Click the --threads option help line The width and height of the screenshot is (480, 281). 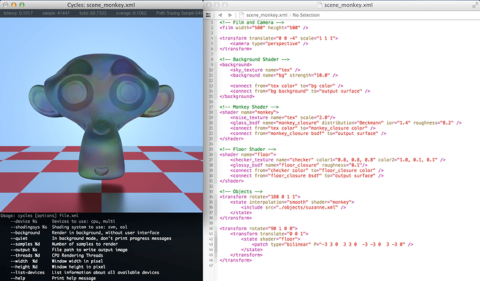[x=56, y=255]
